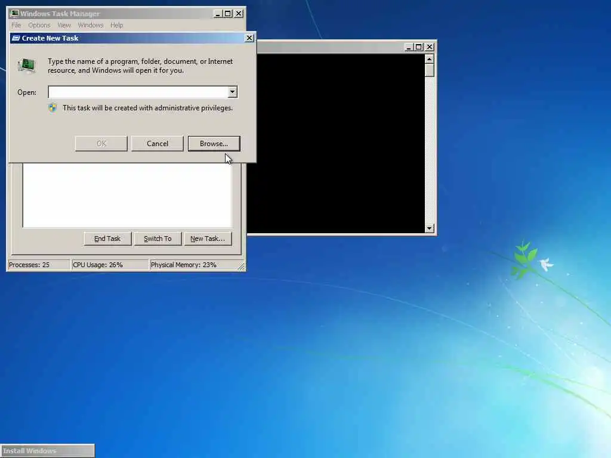Click the Switch To button
This screenshot has height=458, width=611.
(158, 239)
